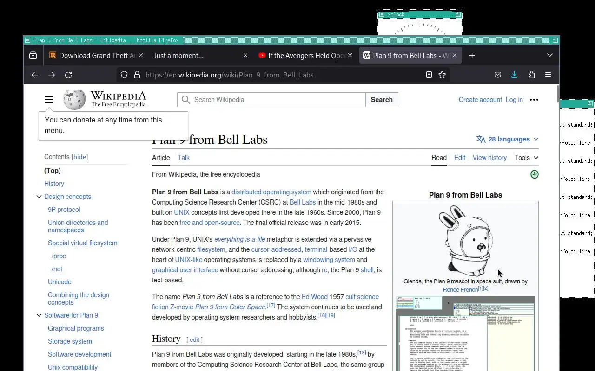
Task: Focus the Search Wikipedia field
Action: pyautogui.click(x=271, y=100)
